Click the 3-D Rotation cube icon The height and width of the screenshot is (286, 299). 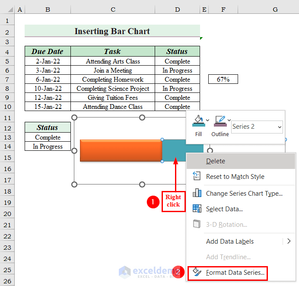coord(197,224)
